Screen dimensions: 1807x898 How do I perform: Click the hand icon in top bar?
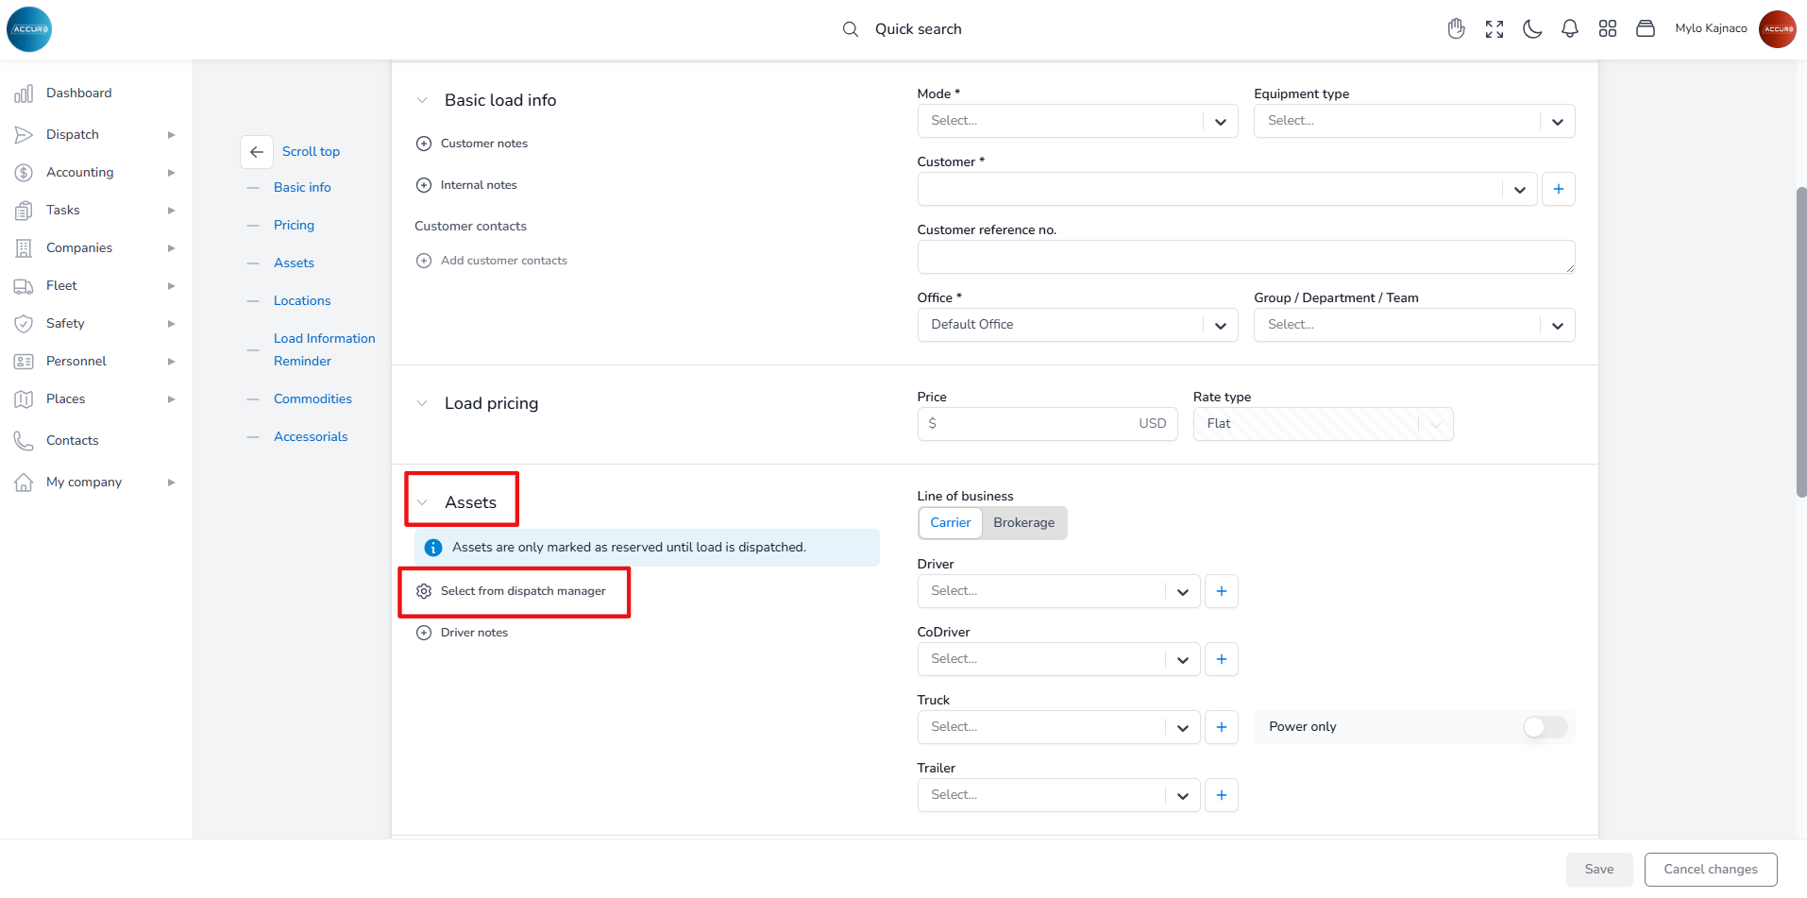coord(1456,29)
